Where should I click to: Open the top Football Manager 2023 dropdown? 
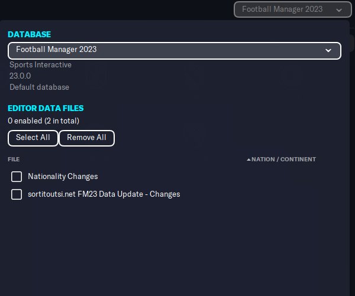point(292,9)
